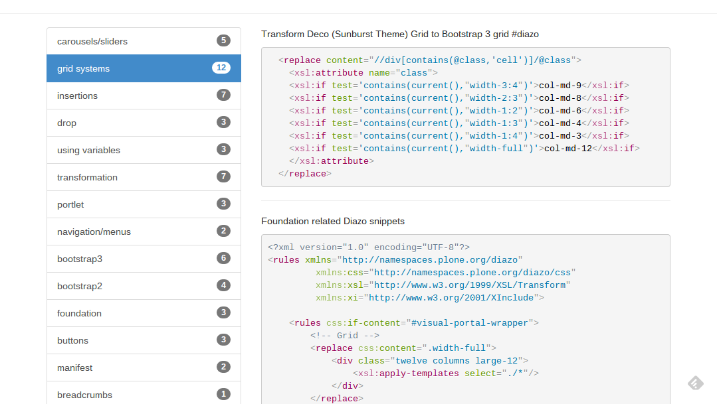Select the bootstrap3 category
717x404 pixels.
tap(80, 259)
